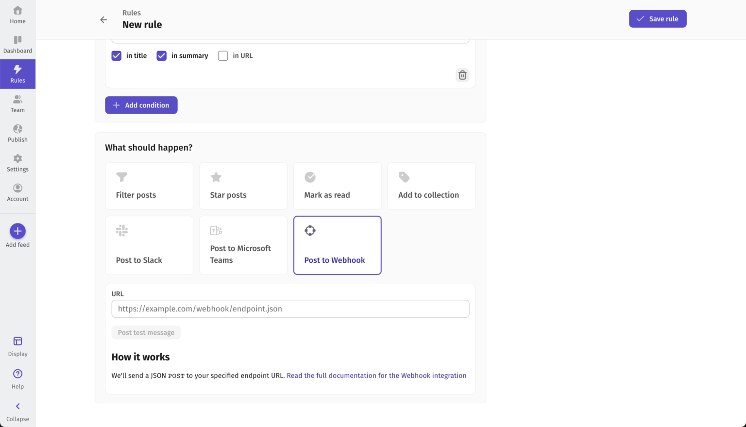
Task: Delete the condition using the trash icon
Action: click(462, 75)
